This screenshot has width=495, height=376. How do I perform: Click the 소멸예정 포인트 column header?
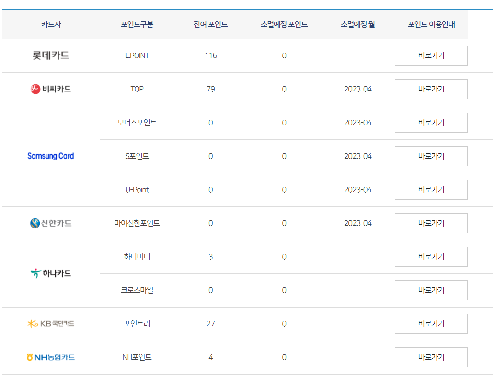pos(284,24)
